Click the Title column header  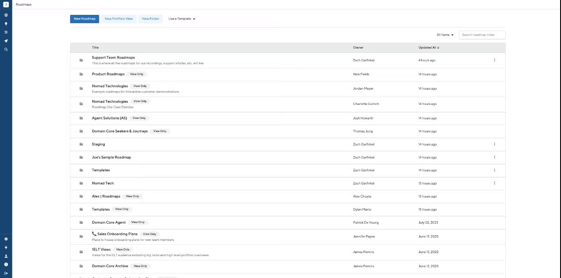tap(95, 48)
